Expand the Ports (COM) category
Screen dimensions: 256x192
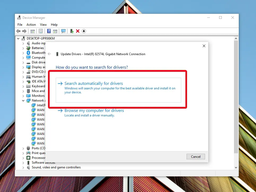(23, 149)
